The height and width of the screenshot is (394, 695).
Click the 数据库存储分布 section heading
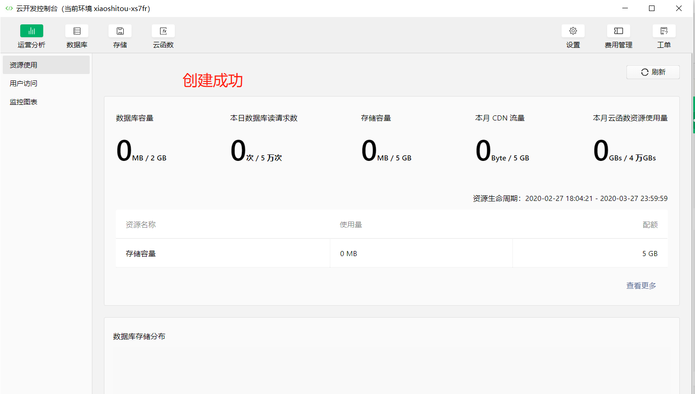(x=139, y=337)
